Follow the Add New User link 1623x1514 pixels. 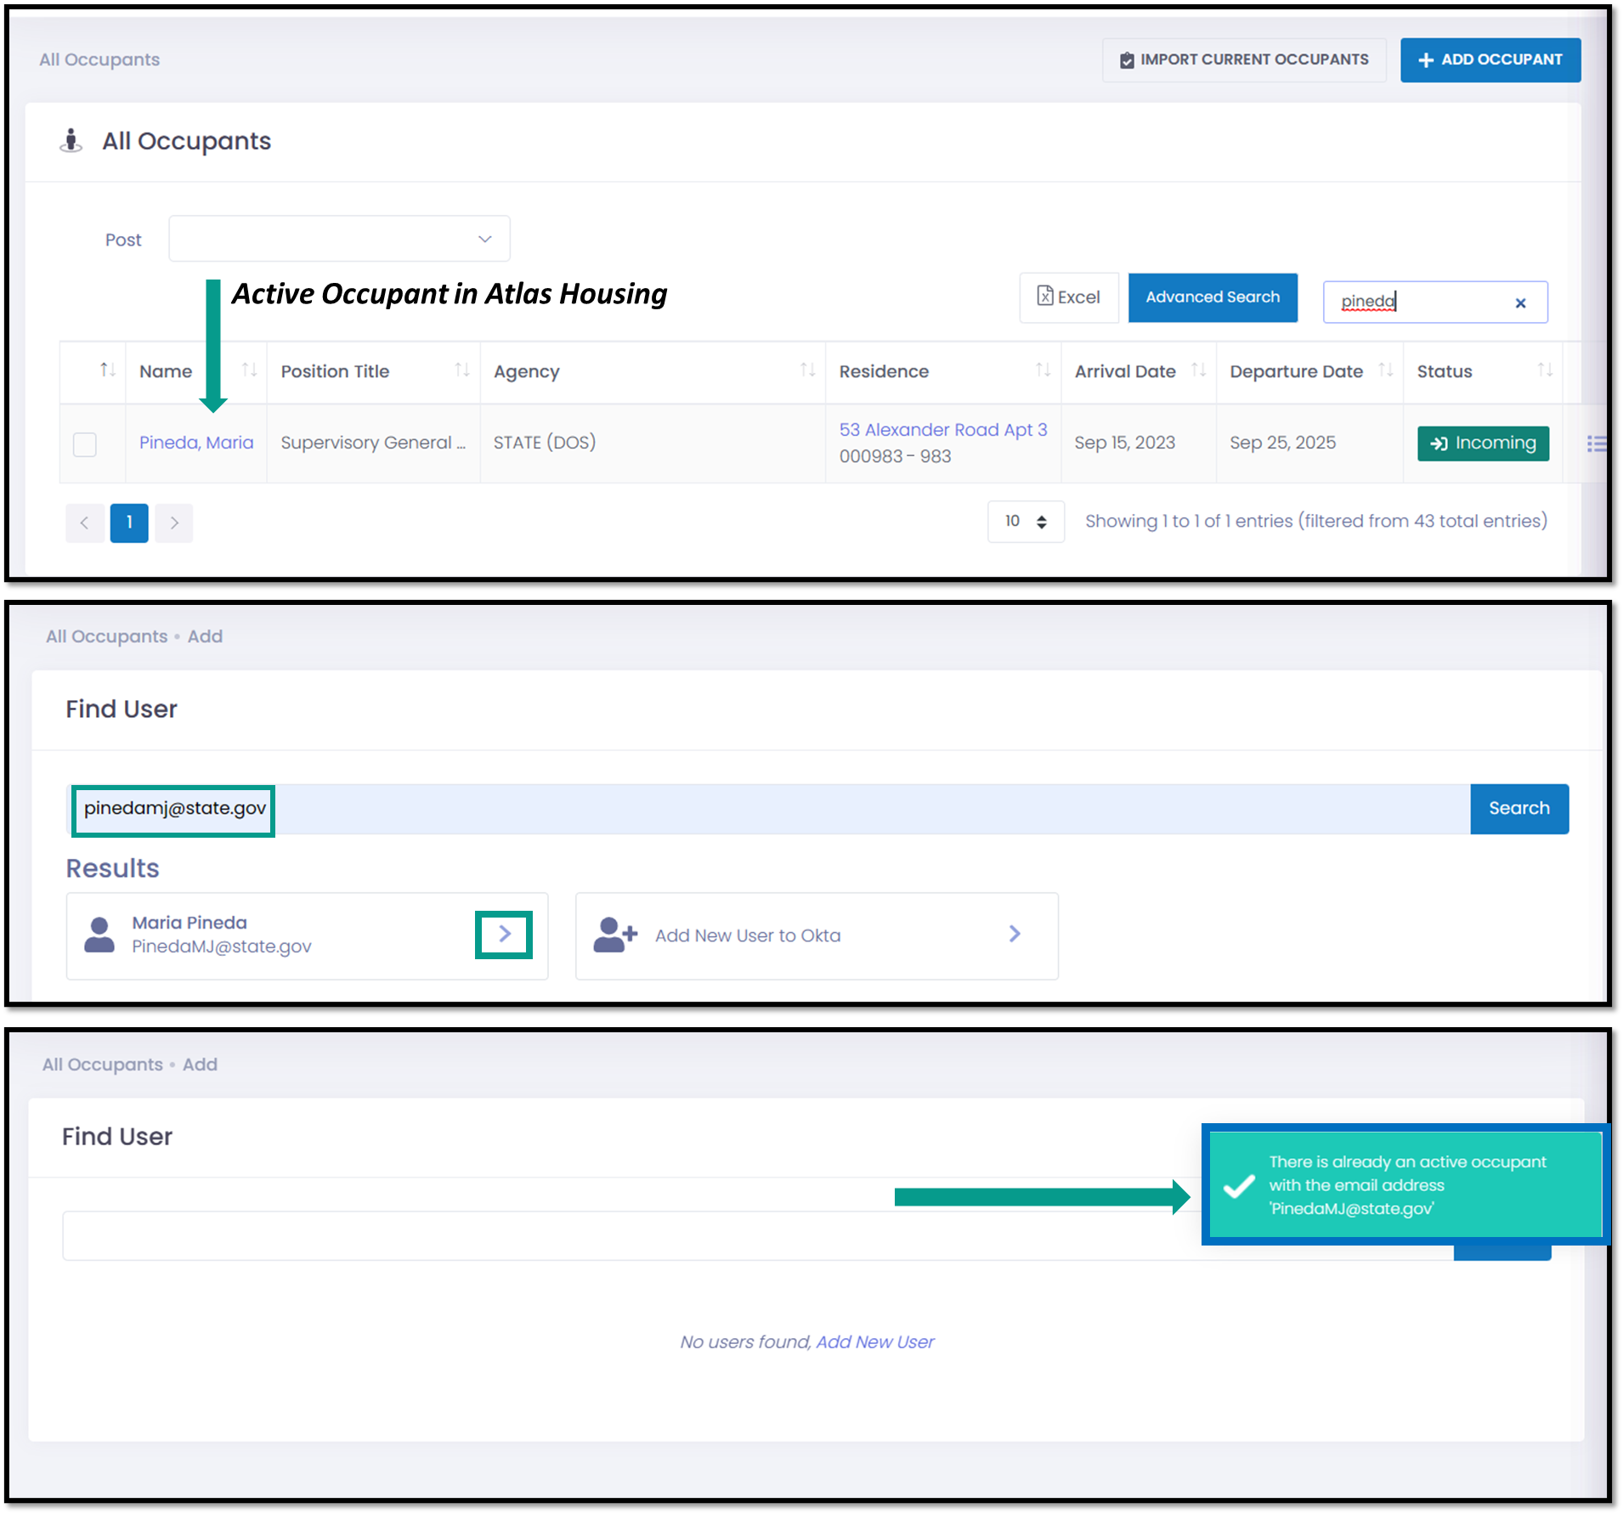(875, 1342)
